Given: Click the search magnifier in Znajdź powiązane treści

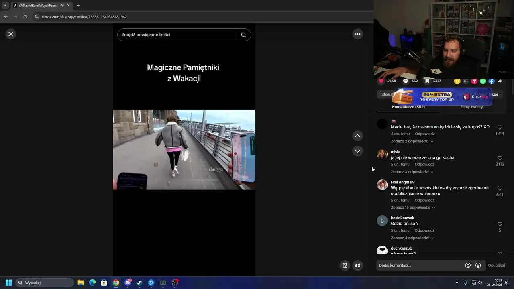Looking at the screenshot, I should (x=243, y=35).
